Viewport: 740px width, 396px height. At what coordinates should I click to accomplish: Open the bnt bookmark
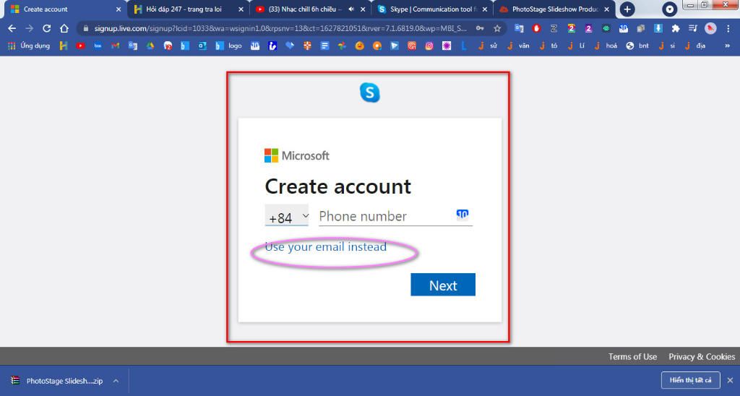coord(637,46)
